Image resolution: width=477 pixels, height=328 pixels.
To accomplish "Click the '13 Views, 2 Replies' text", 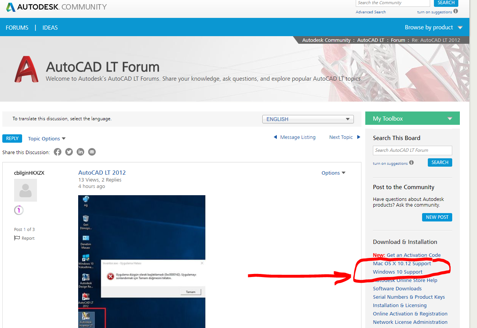I will pyautogui.click(x=100, y=180).
